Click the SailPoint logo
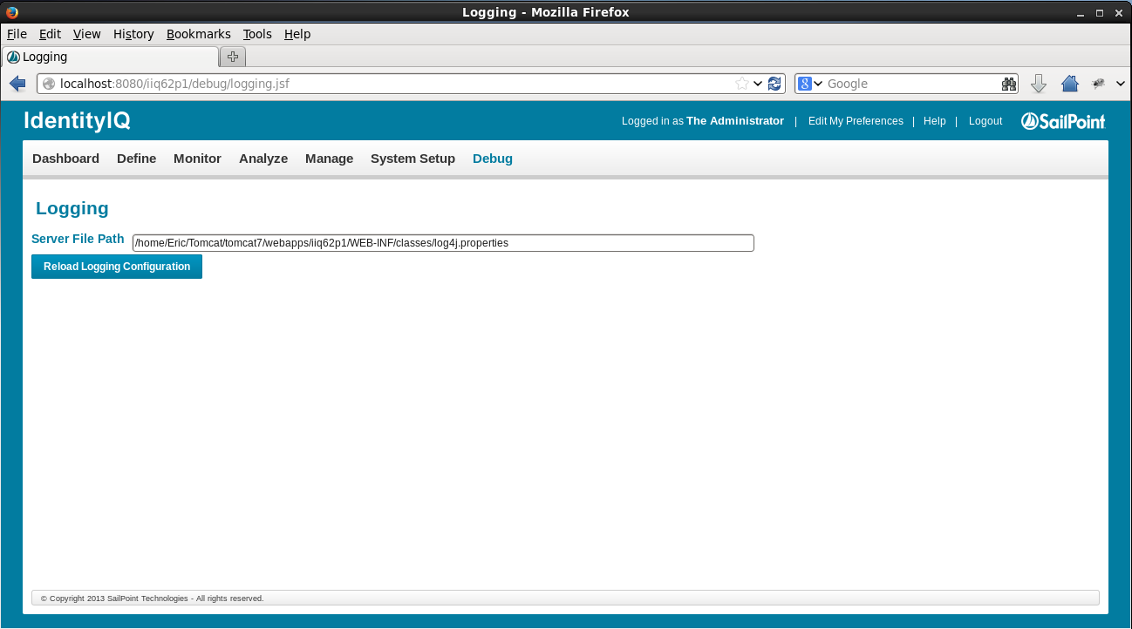The height and width of the screenshot is (629, 1132). coord(1062,121)
